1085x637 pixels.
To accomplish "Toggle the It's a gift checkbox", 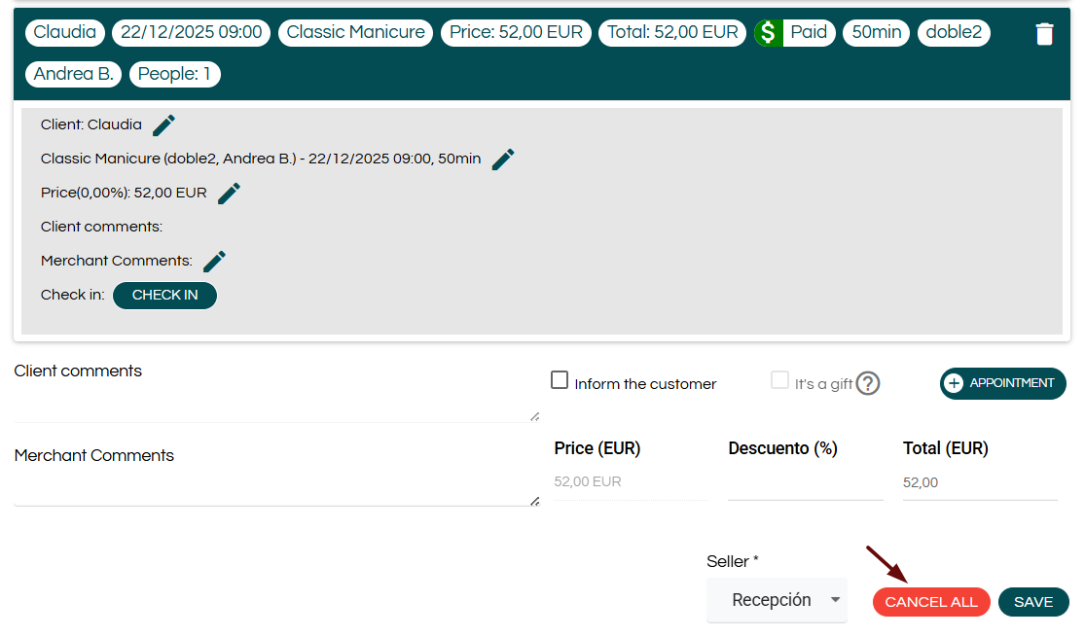I will click(779, 380).
